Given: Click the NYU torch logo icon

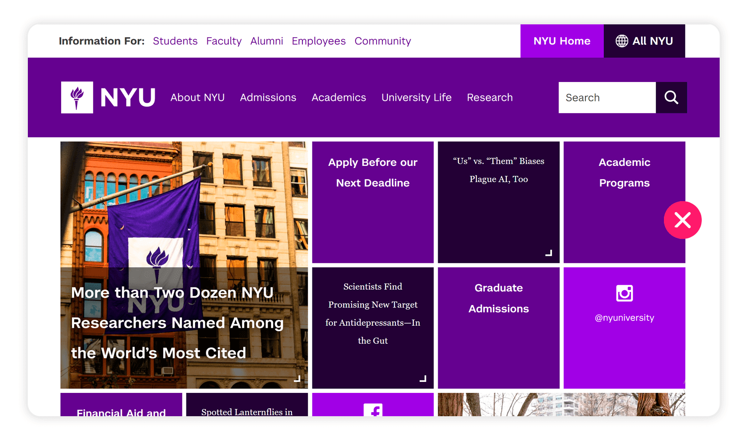Looking at the screenshot, I should point(77,97).
